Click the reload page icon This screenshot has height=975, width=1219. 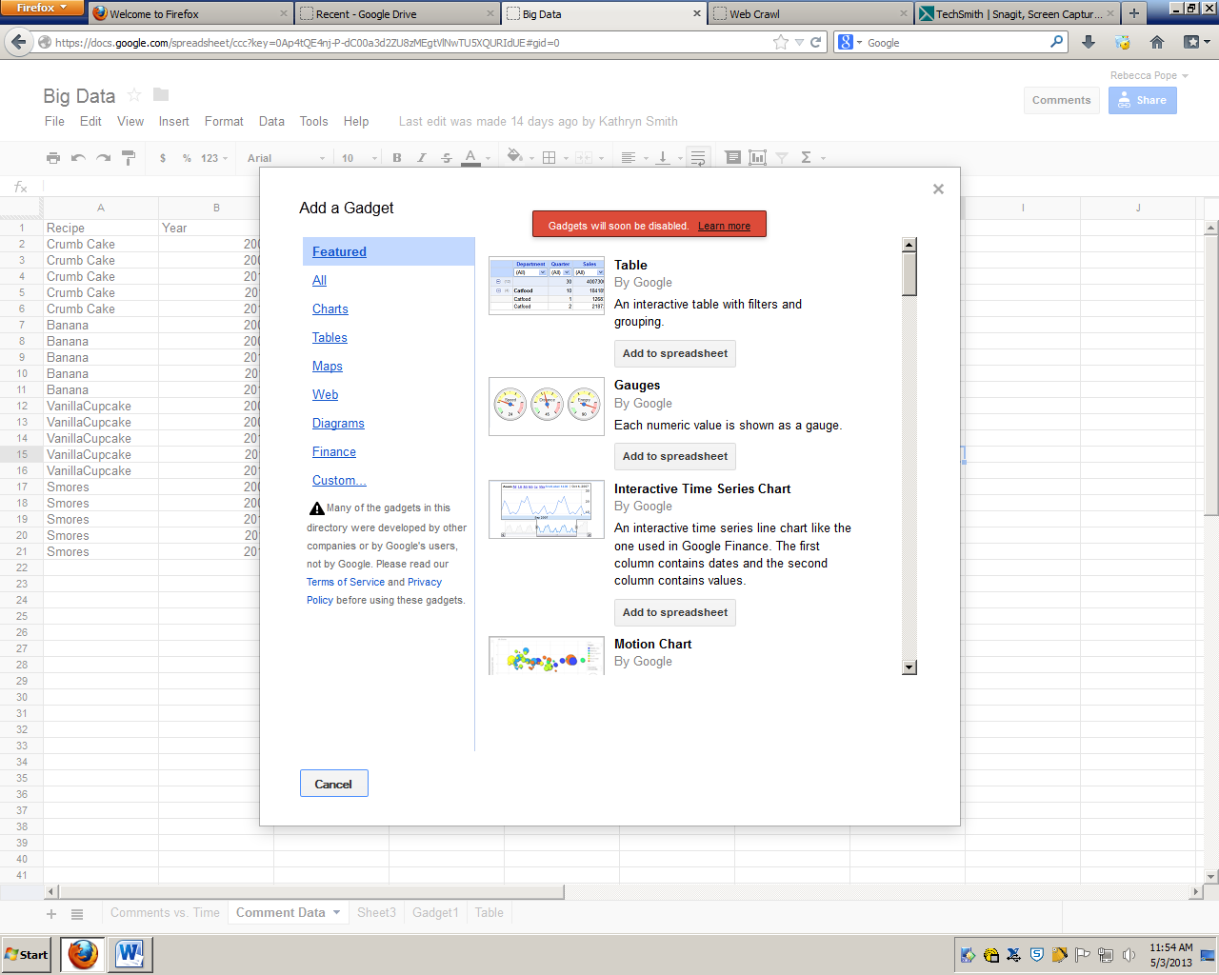[816, 42]
